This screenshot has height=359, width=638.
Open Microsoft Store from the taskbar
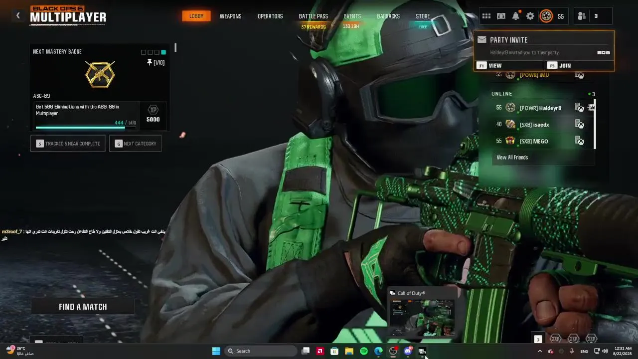tap(334, 351)
